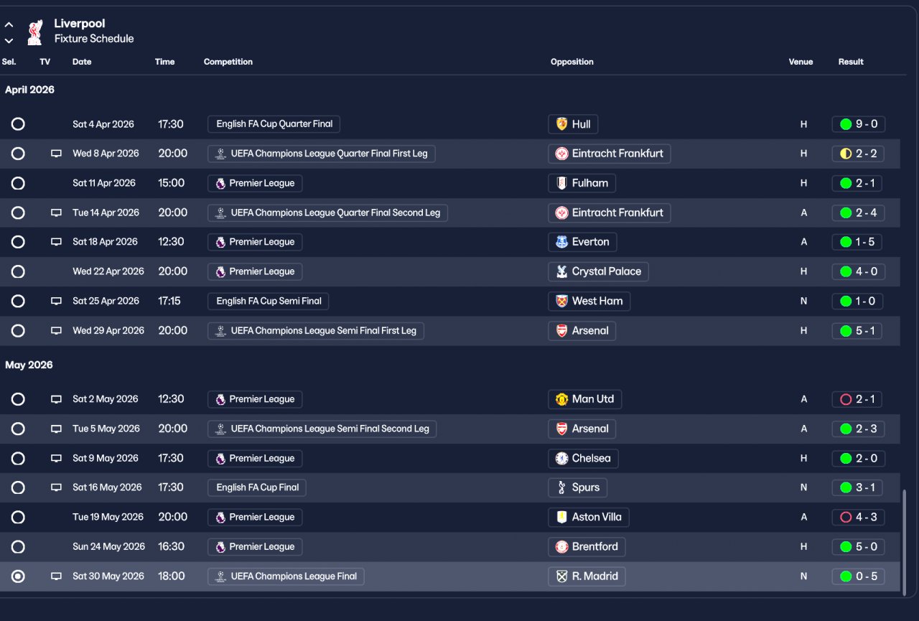Viewport: 919px width, 621px height.
Task: Click the Chelsea club crest
Action: (561, 458)
